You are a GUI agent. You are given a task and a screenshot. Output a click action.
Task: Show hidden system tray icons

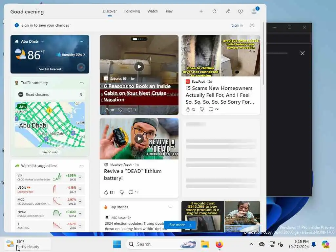[x=251, y=244]
